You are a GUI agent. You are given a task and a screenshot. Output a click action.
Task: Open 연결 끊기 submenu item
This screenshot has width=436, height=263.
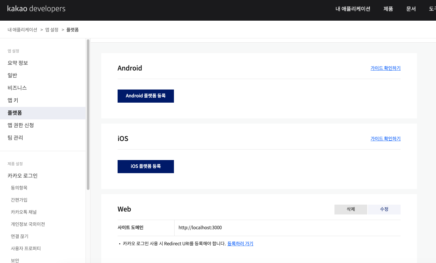click(x=20, y=236)
